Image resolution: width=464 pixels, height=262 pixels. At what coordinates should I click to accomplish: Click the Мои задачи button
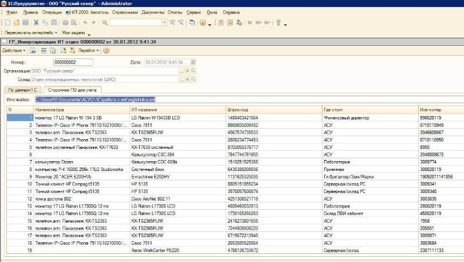pyautogui.click(x=74, y=33)
